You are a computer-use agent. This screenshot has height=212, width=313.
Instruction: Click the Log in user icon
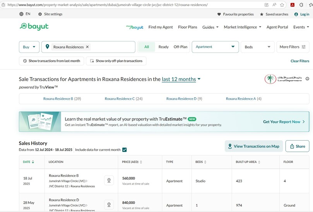pyautogui.click(x=296, y=14)
